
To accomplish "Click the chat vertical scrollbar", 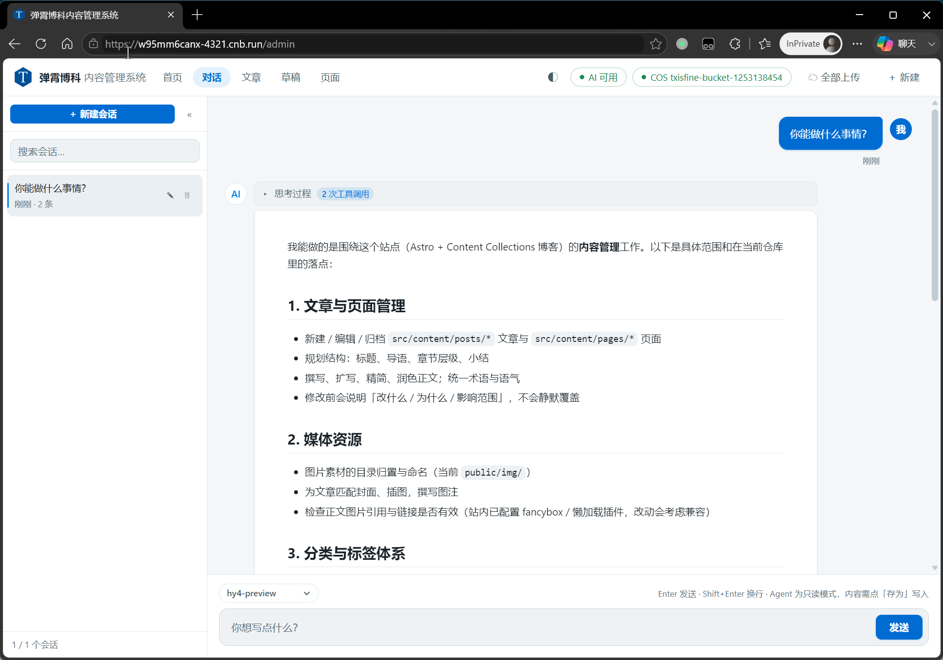I will (935, 204).
